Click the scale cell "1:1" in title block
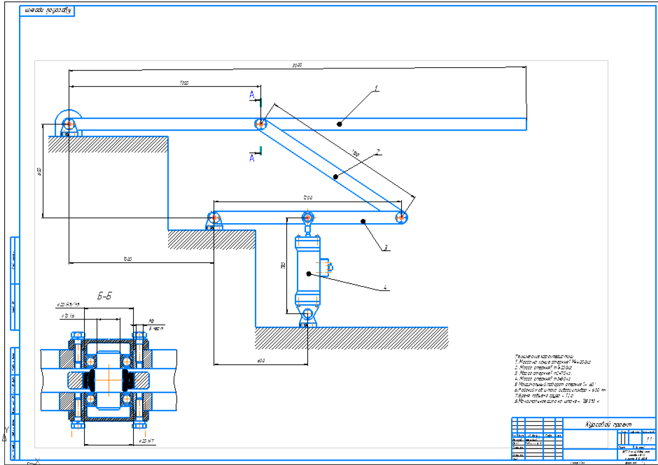Image resolution: width=658 pixels, height=465 pixels. (x=649, y=439)
